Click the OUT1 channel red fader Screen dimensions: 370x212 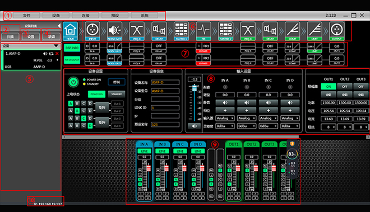[238, 168]
